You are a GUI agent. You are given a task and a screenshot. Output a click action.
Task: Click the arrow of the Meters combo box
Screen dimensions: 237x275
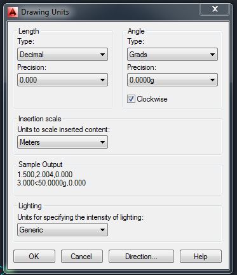102,142
